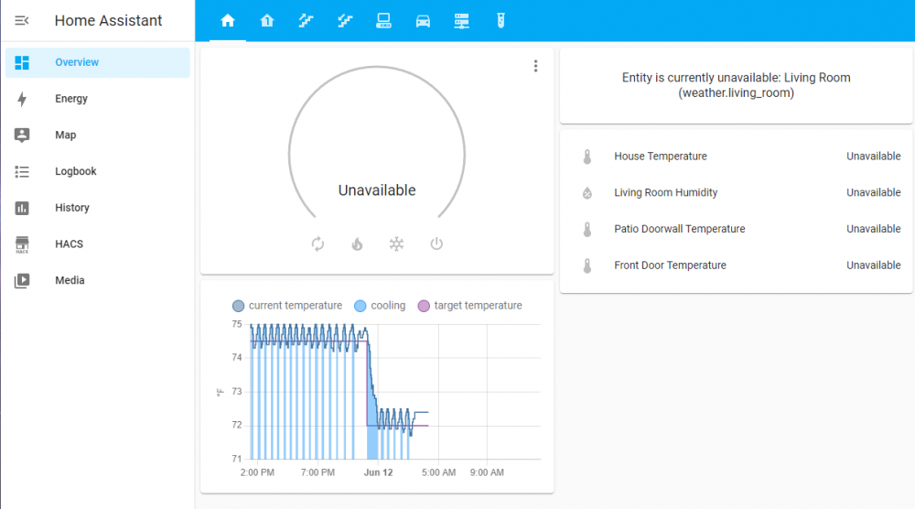Open the car tab
The width and height of the screenshot is (915, 509).
pyautogui.click(x=423, y=21)
